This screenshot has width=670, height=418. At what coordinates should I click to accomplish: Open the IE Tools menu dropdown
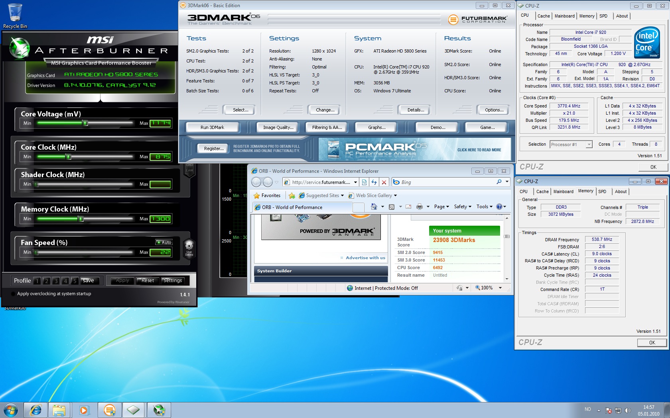pos(485,207)
